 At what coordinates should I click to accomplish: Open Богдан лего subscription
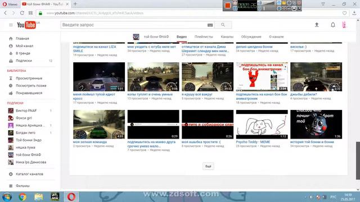tap(25, 132)
